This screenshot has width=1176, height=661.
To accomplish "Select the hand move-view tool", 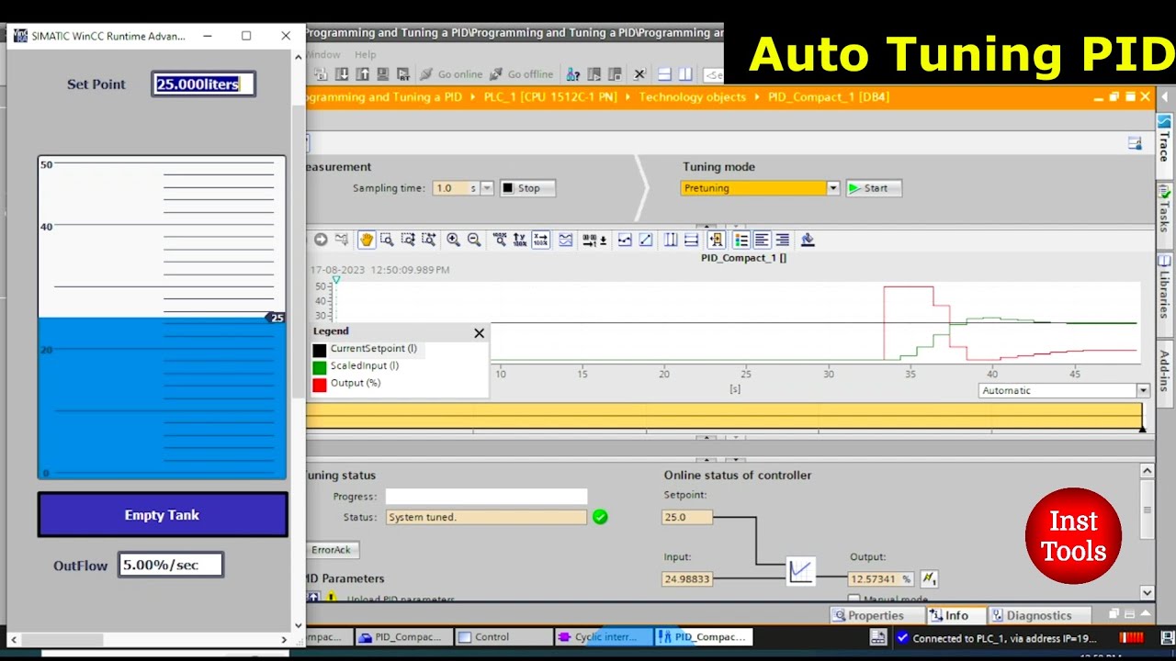I will click(366, 240).
